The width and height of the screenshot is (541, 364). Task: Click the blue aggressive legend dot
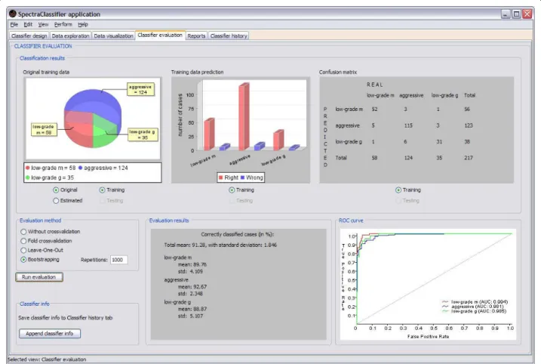(80, 168)
